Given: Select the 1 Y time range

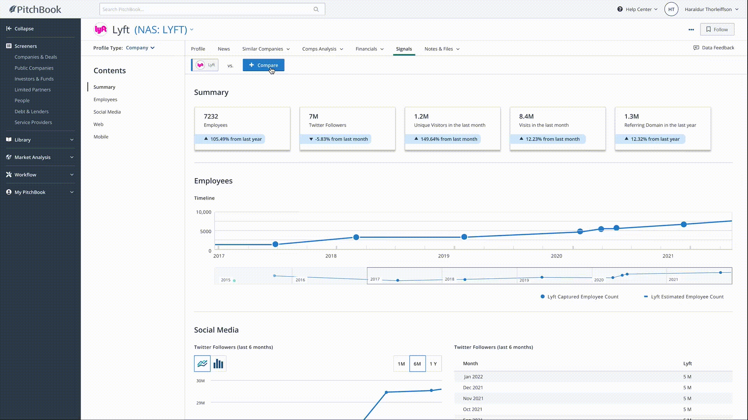Looking at the screenshot, I should [x=433, y=364].
